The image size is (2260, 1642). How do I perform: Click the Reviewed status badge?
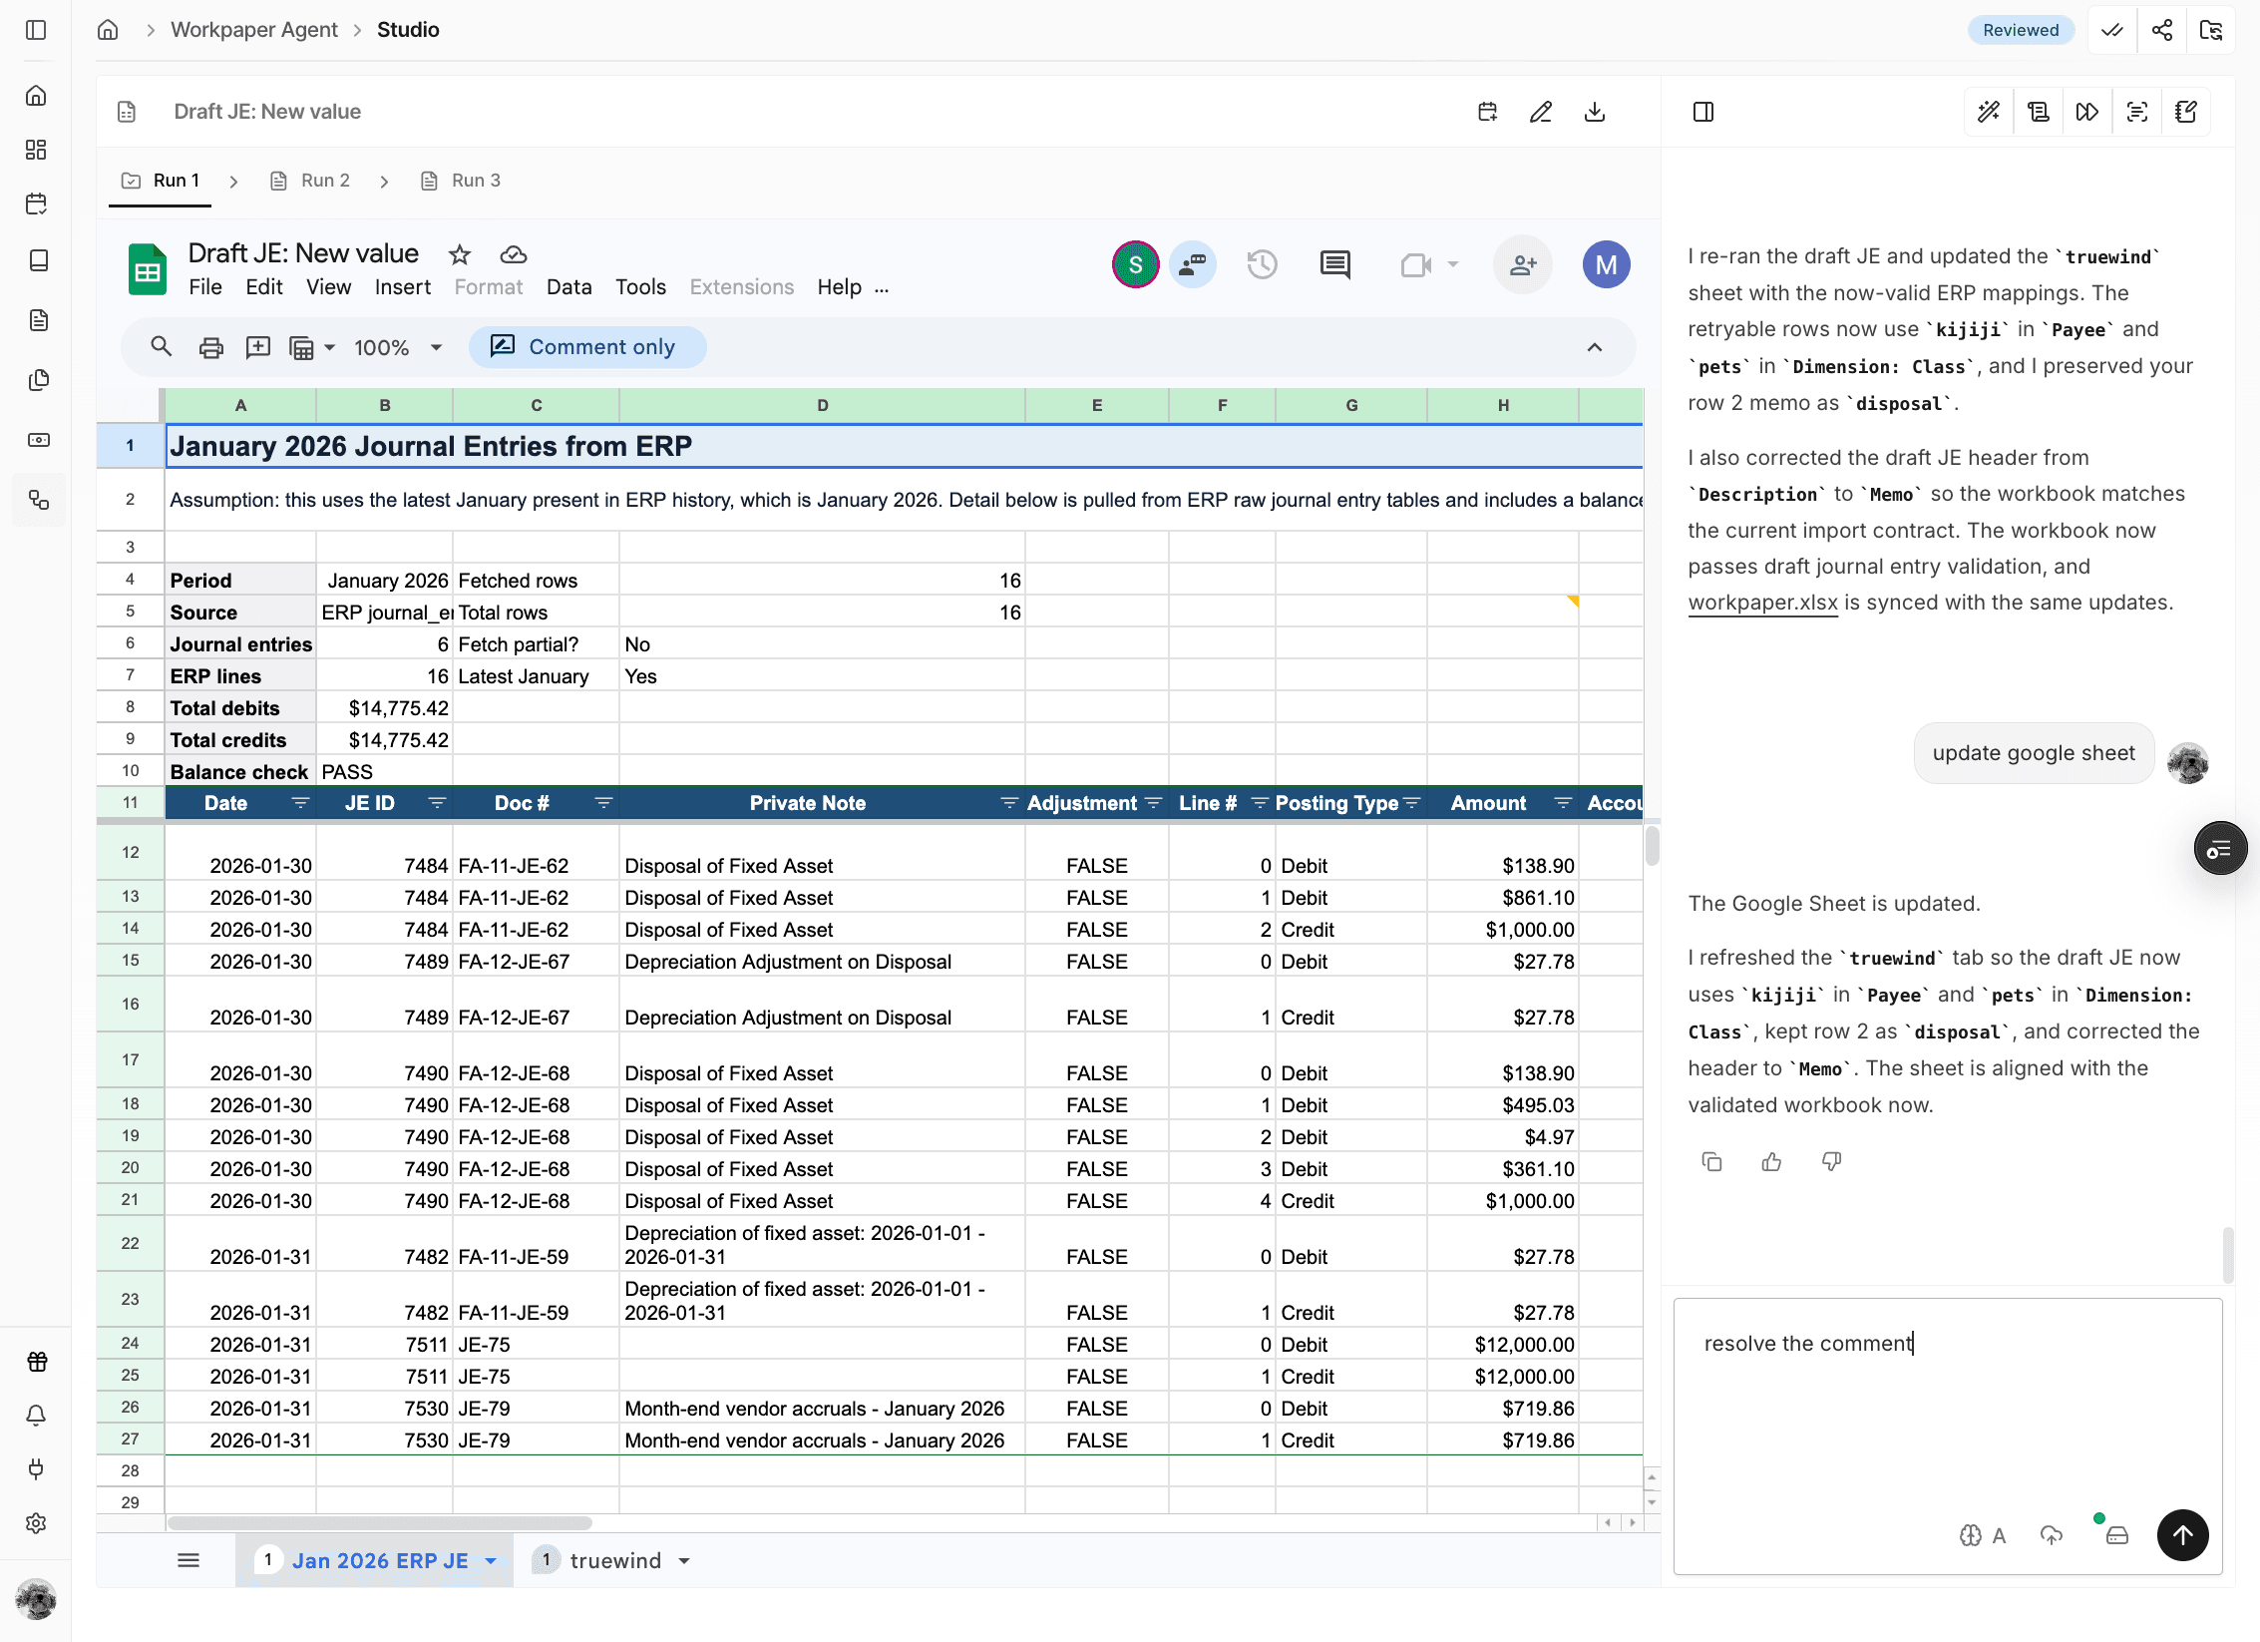coord(2021,30)
